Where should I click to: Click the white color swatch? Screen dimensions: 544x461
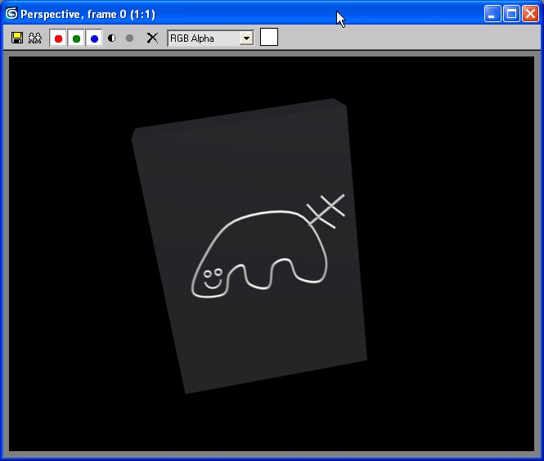(x=269, y=38)
